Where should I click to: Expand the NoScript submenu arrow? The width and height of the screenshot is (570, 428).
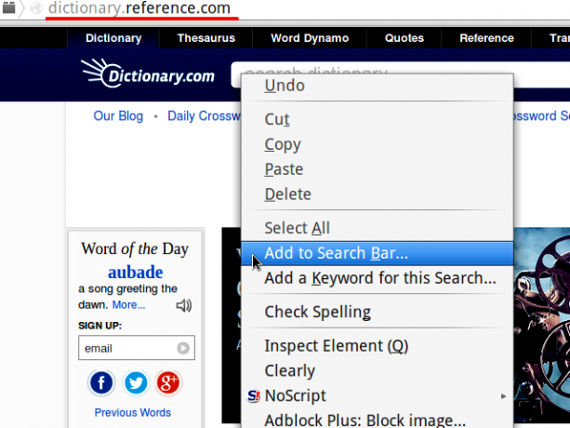(x=503, y=396)
